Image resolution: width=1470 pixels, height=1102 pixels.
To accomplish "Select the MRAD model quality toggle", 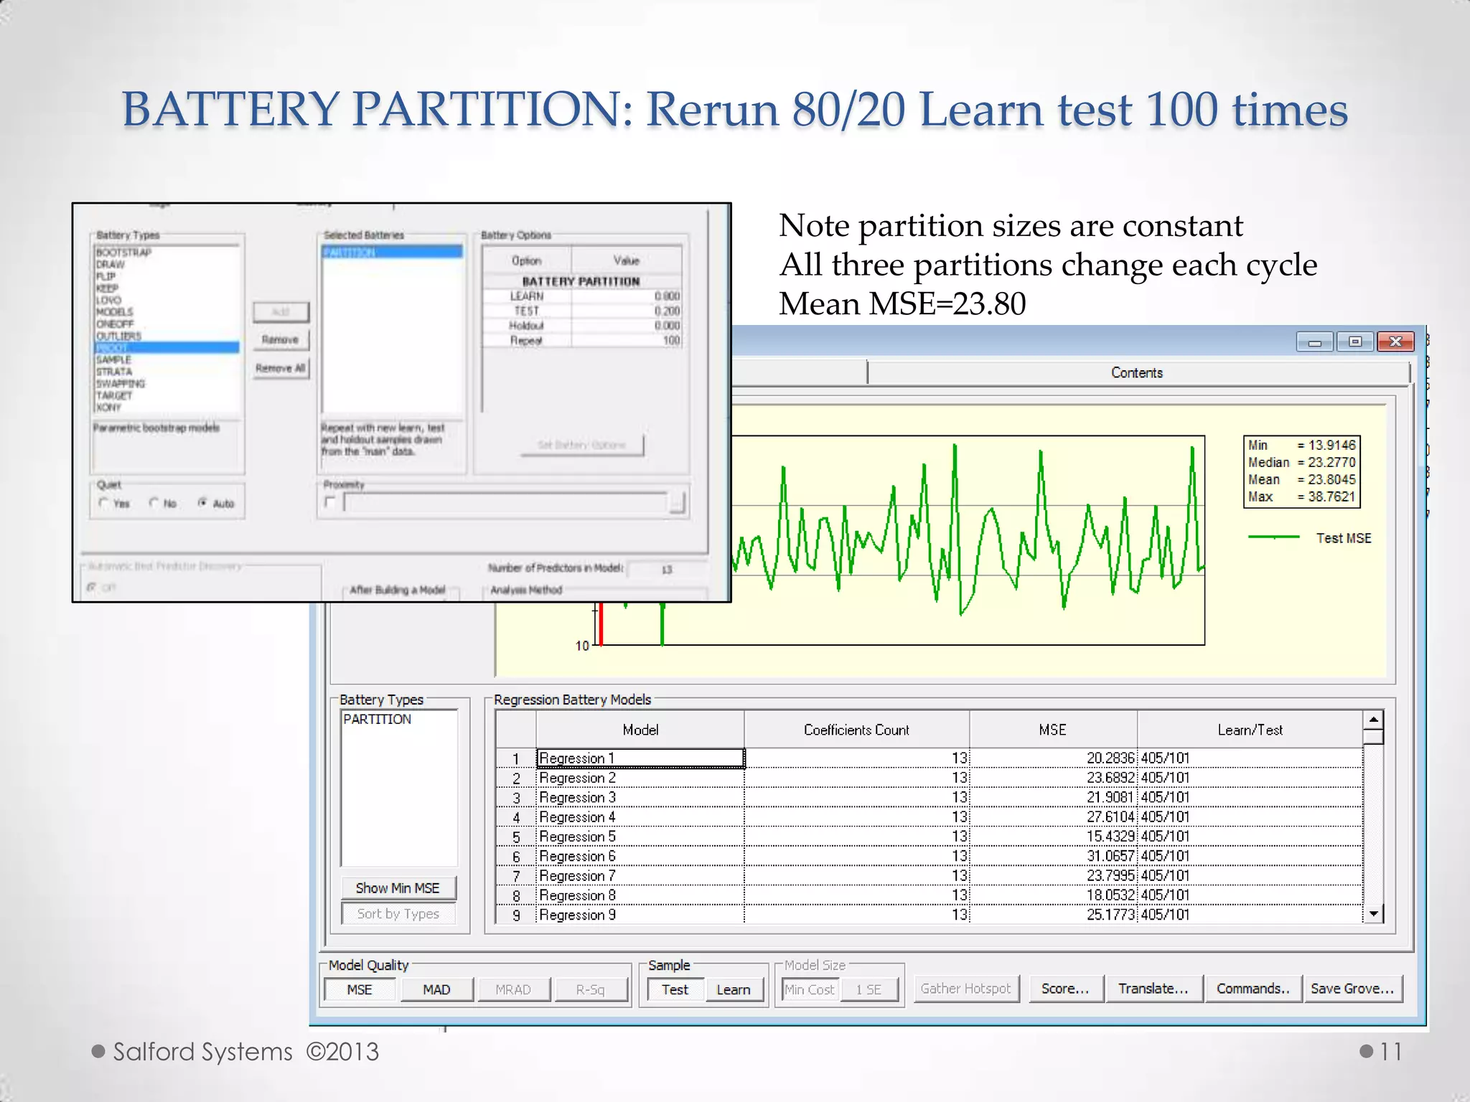I will (513, 989).
